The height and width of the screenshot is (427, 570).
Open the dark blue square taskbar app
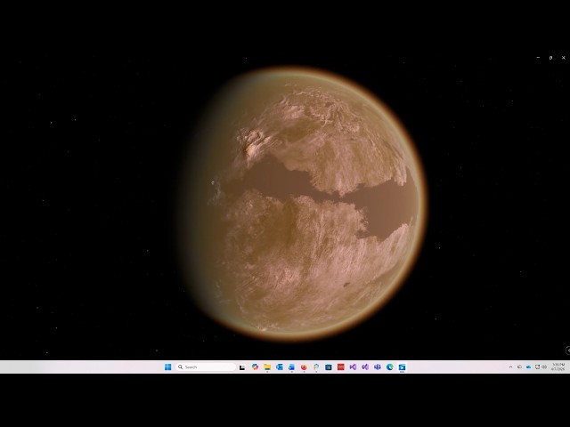329,367
